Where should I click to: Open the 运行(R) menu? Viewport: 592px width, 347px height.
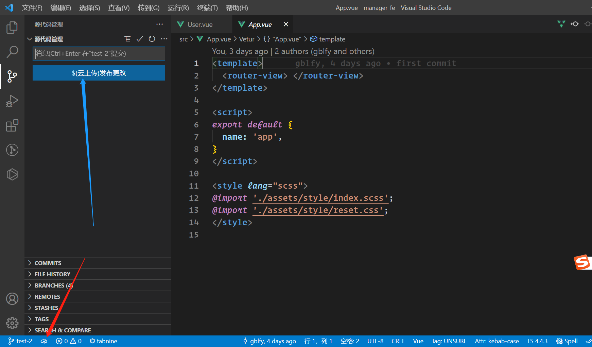pyautogui.click(x=178, y=8)
